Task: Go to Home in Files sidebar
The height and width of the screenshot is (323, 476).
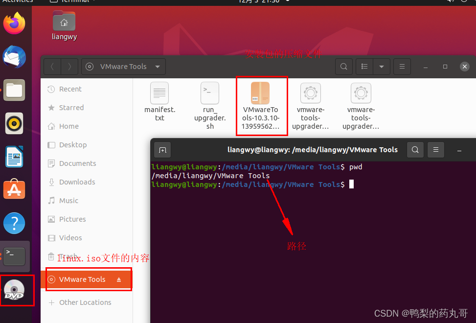Action: point(87,126)
